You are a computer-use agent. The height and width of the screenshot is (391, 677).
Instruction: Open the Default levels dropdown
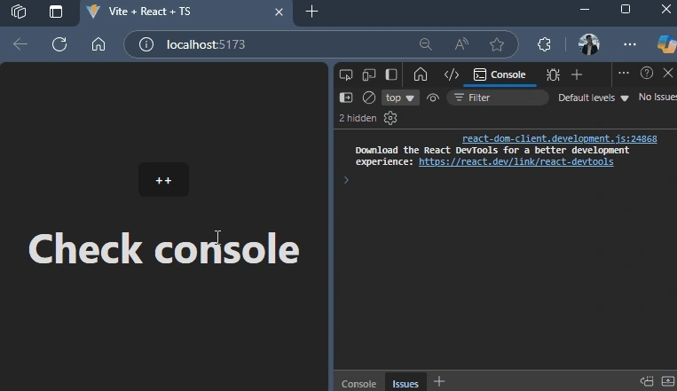tap(593, 98)
